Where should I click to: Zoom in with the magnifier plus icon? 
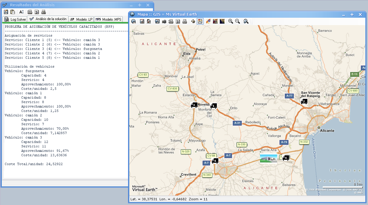tap(230, 21)
